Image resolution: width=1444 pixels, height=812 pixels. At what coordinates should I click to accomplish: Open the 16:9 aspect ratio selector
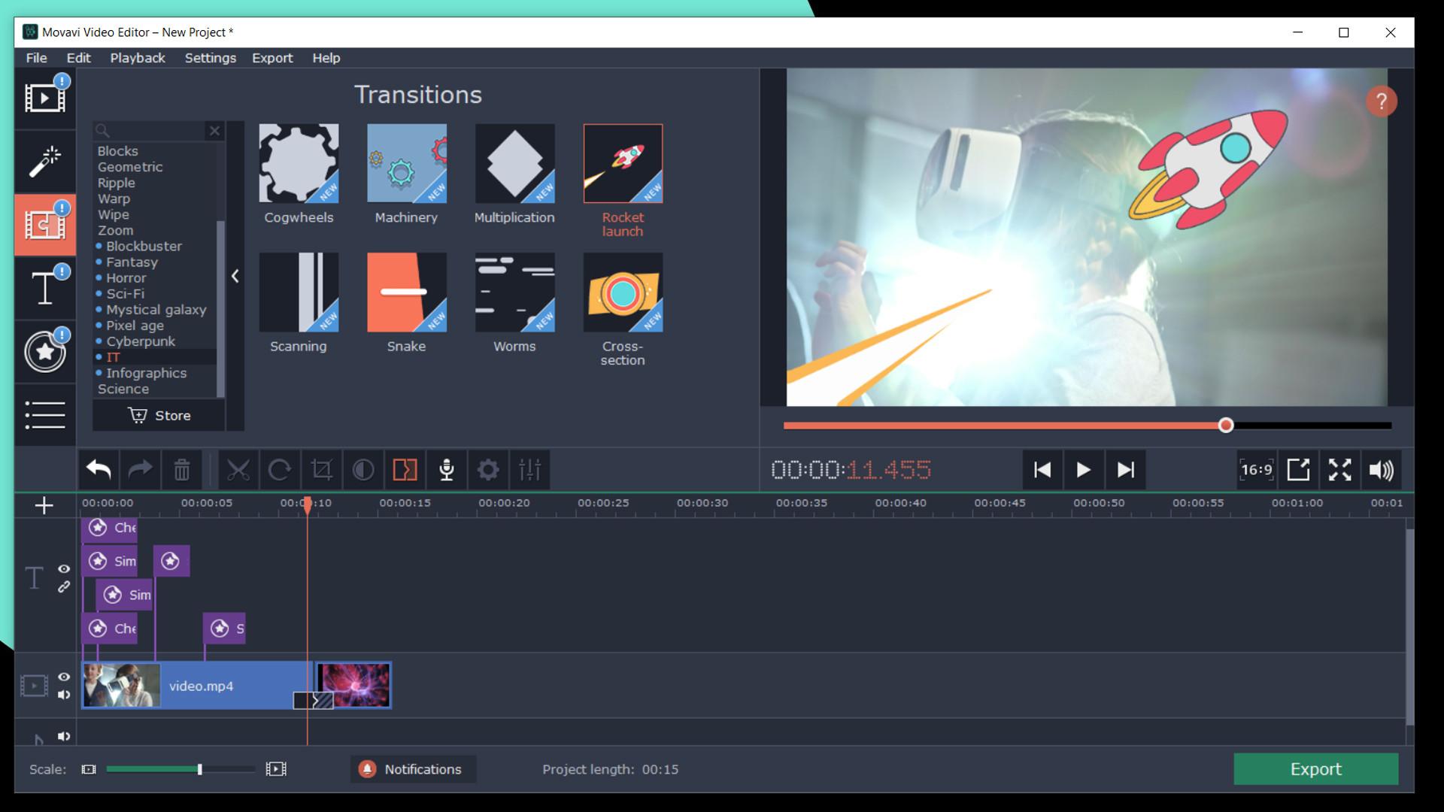click(x=1256, y=470)
